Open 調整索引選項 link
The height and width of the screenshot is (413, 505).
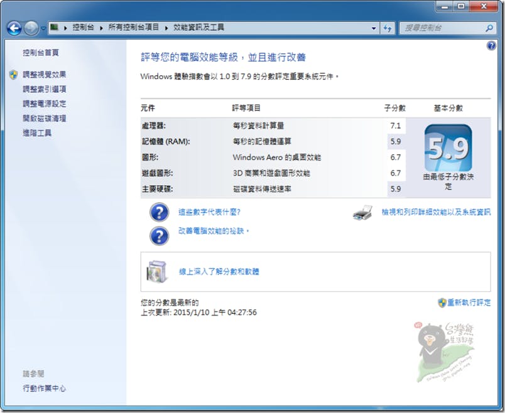[45, 89]
